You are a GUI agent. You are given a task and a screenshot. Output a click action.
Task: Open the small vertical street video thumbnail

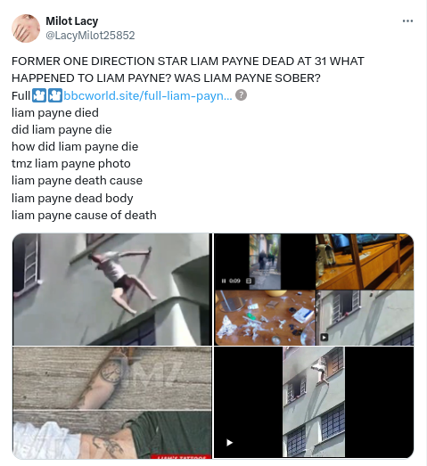265,261
